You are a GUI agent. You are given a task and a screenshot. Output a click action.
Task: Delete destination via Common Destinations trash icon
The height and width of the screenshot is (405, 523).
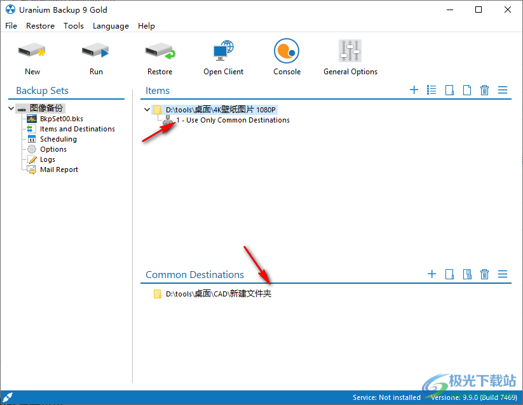(484, 274)
